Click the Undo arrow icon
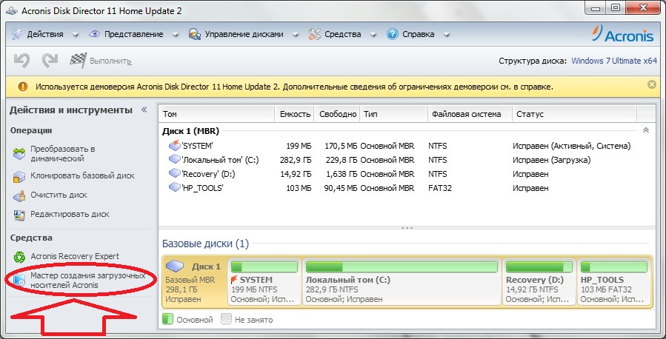The image size is (666, 339). tap(21, 61)
